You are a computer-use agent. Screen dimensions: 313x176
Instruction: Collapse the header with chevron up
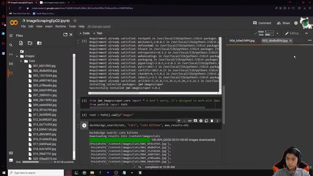point(307,33)
